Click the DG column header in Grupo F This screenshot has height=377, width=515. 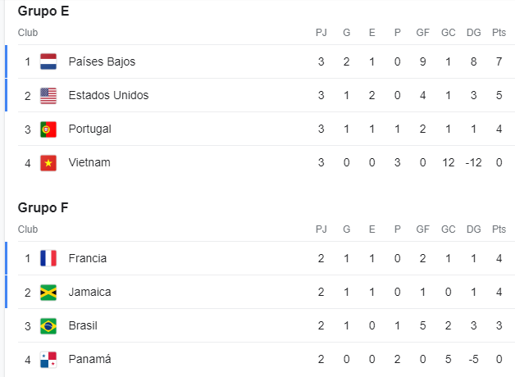(474, 229)
